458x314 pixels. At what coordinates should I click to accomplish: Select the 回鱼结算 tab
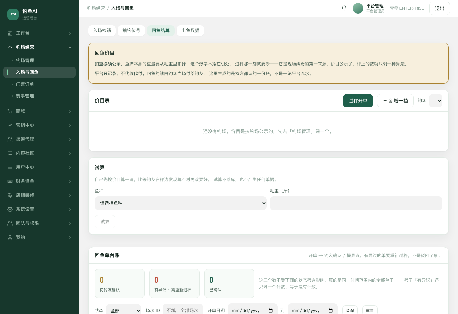tap(161, 31)
